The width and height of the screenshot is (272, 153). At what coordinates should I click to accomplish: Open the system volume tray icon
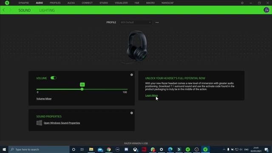[241, 149]
